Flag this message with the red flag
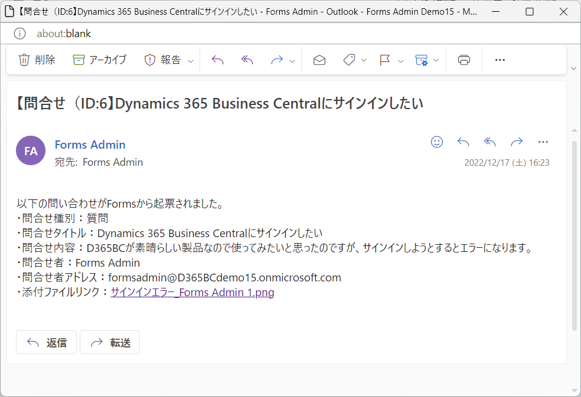581x397 pixels. click(384, 60)
